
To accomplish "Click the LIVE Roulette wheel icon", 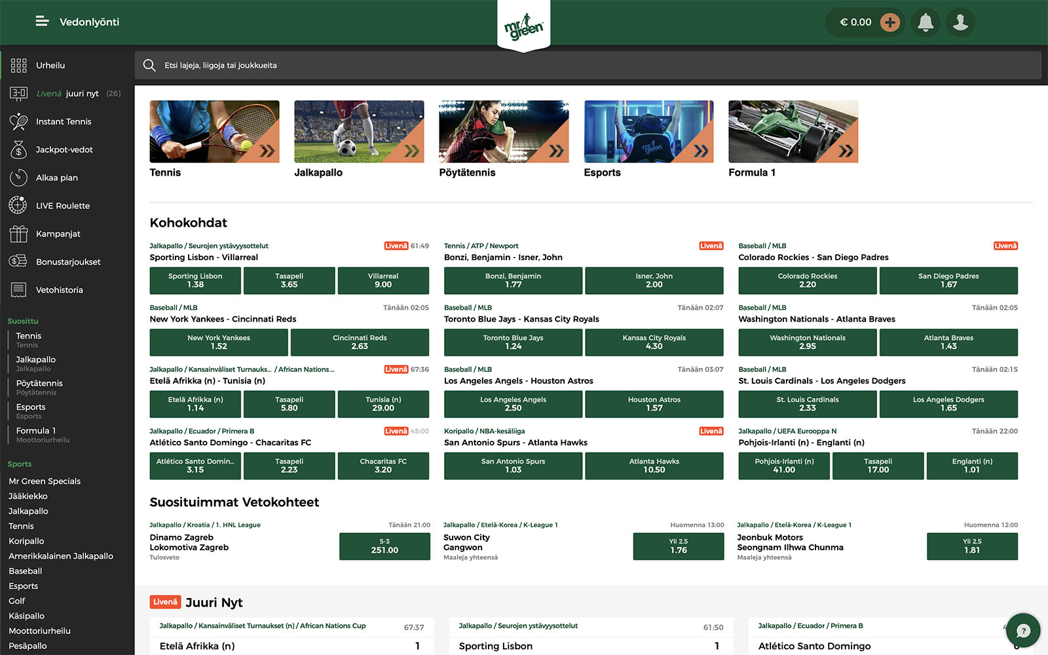I will tap(18, 206).
